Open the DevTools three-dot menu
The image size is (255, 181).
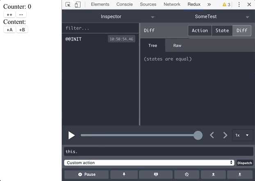point(239,5)
